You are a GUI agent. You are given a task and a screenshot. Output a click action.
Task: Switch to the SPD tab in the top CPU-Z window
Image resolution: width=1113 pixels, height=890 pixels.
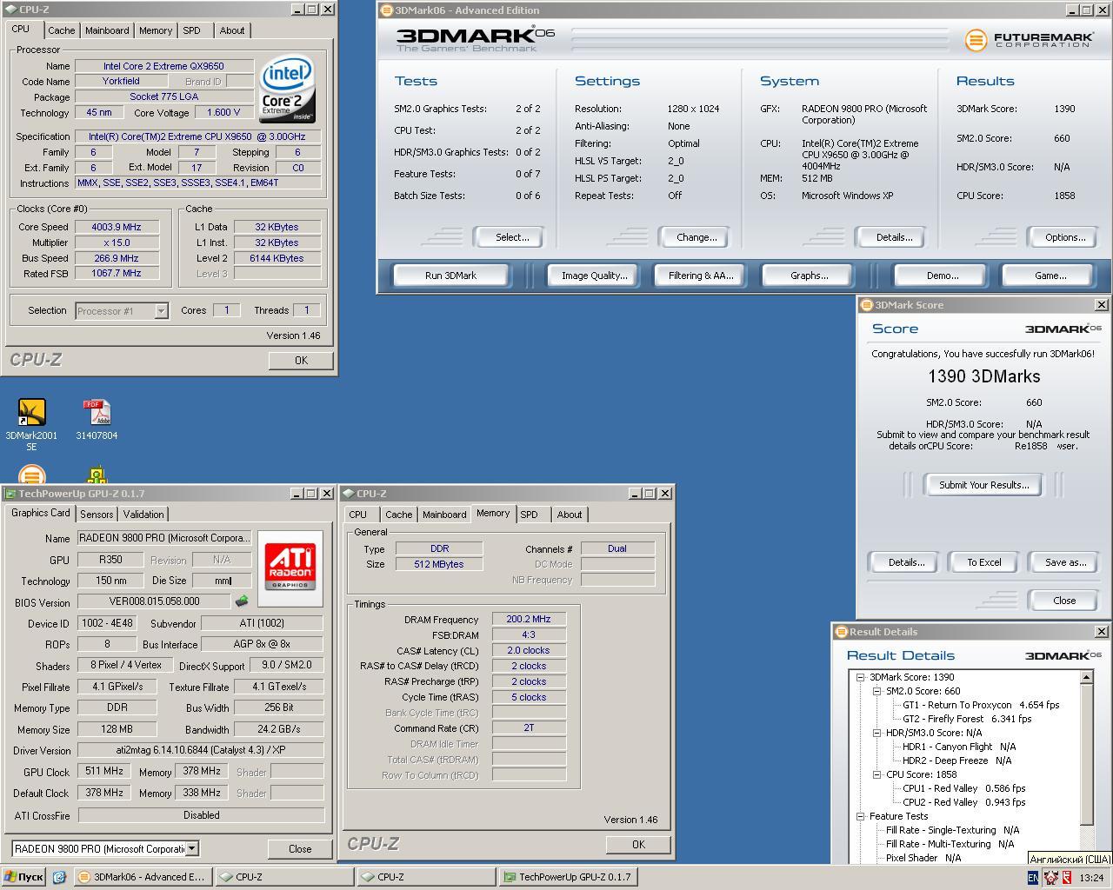point(191,30)
